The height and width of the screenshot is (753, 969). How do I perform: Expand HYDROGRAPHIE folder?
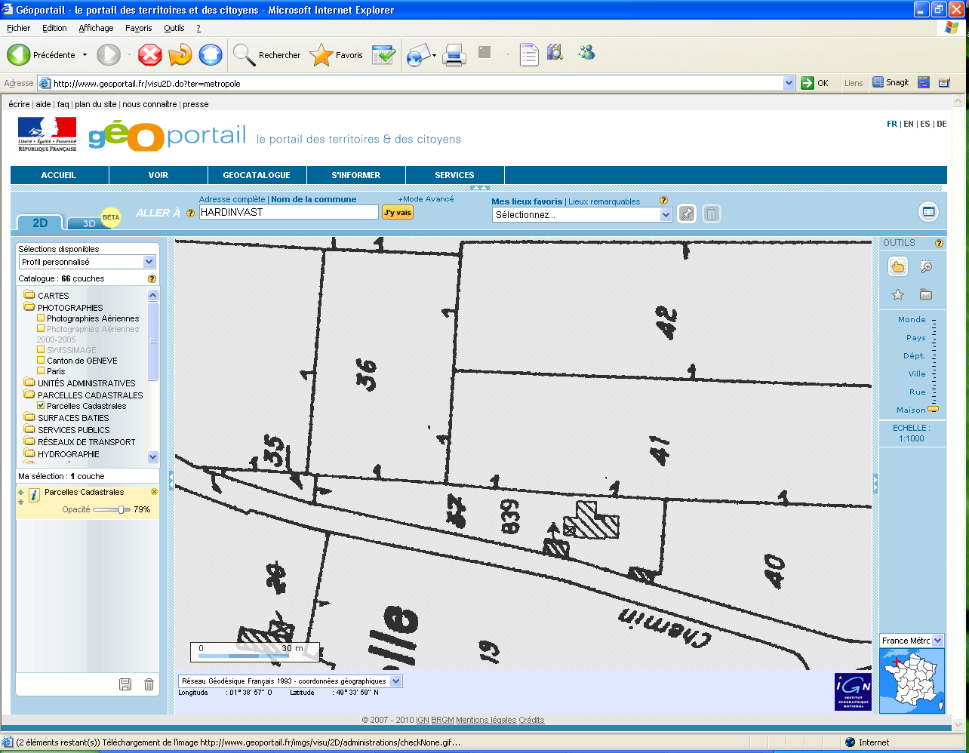[x=29, y=454]
